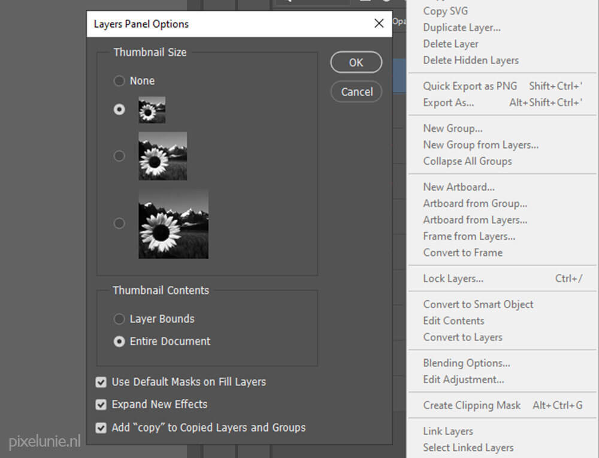Select Entire Document thumbnail contents
Screen dimensions: 599x458
click(119, 341)
